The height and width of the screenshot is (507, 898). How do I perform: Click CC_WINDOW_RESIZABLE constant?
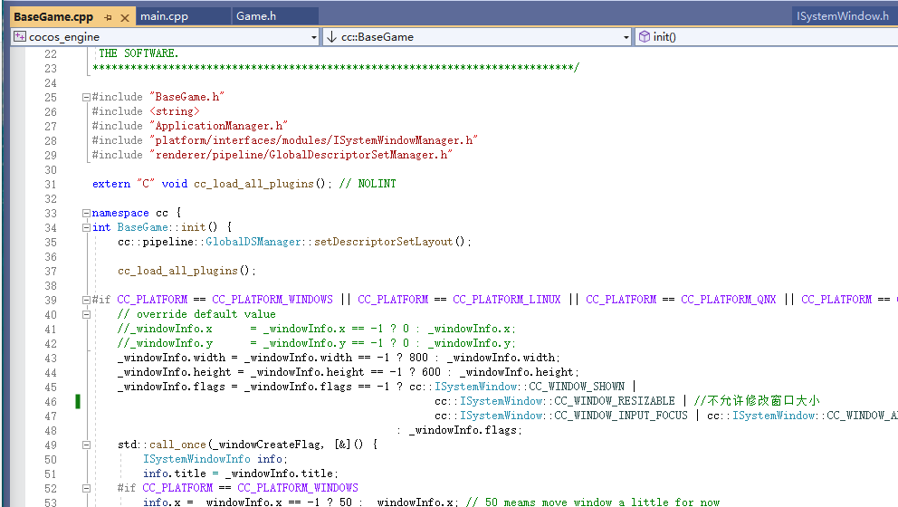[615, 401]
